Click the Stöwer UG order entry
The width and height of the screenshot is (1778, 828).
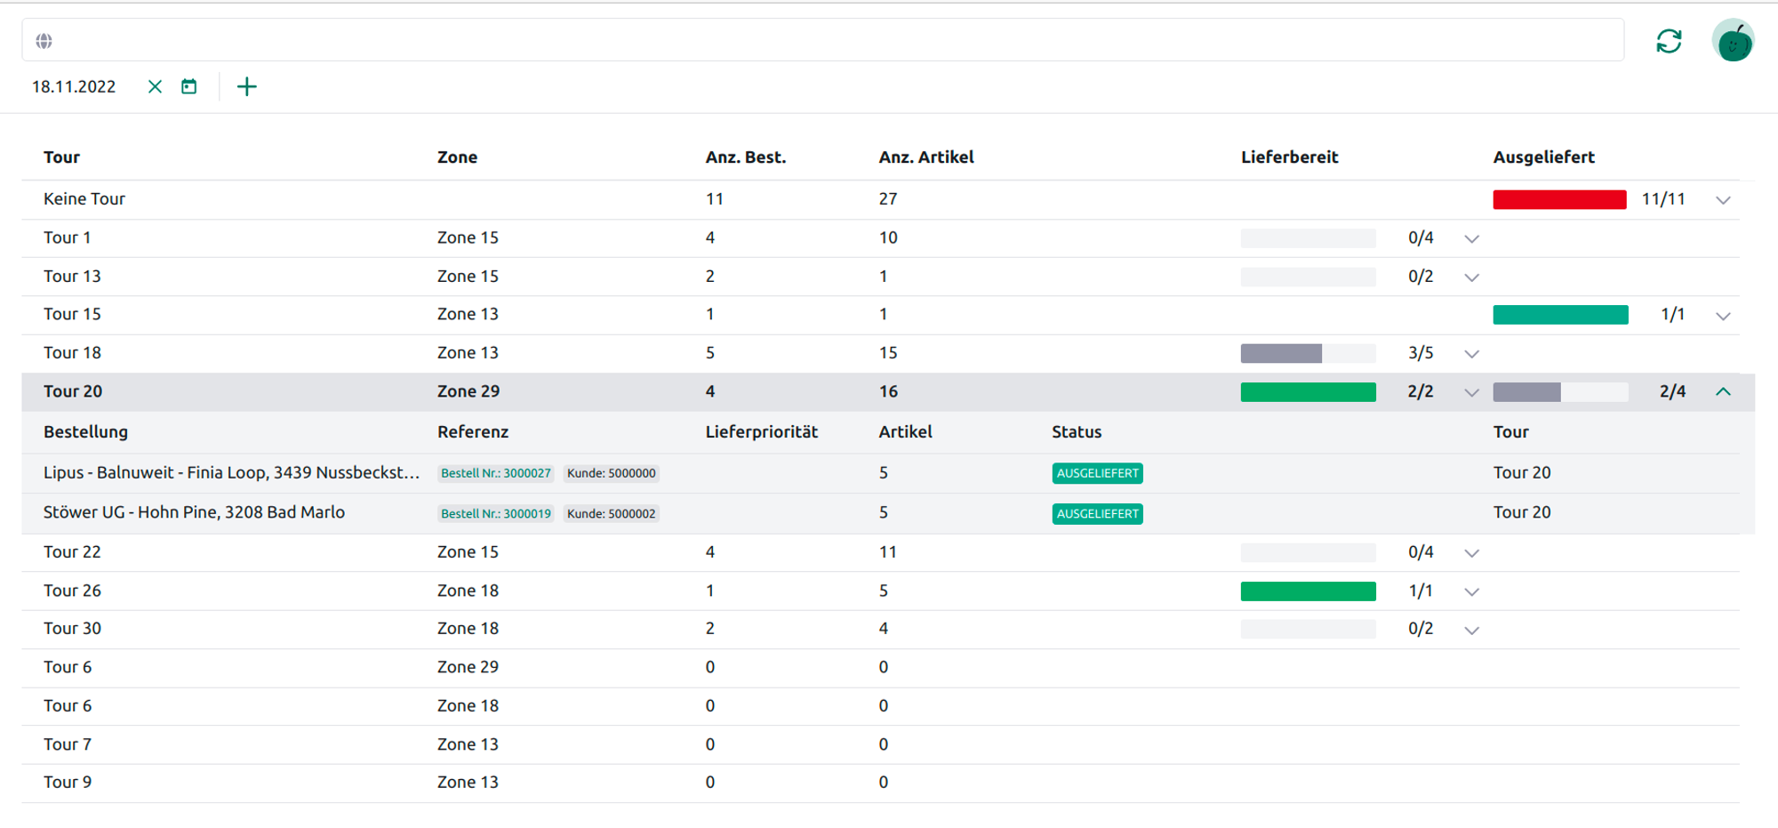(x=194, y=512)
